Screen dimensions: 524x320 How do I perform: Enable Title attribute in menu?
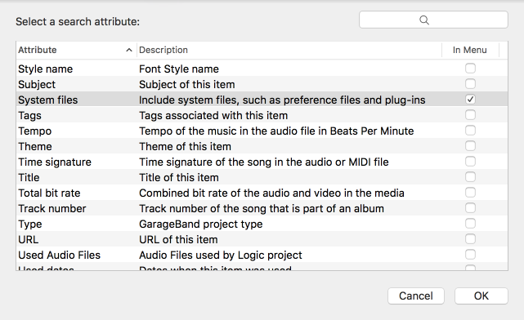[x=470, y=177]
